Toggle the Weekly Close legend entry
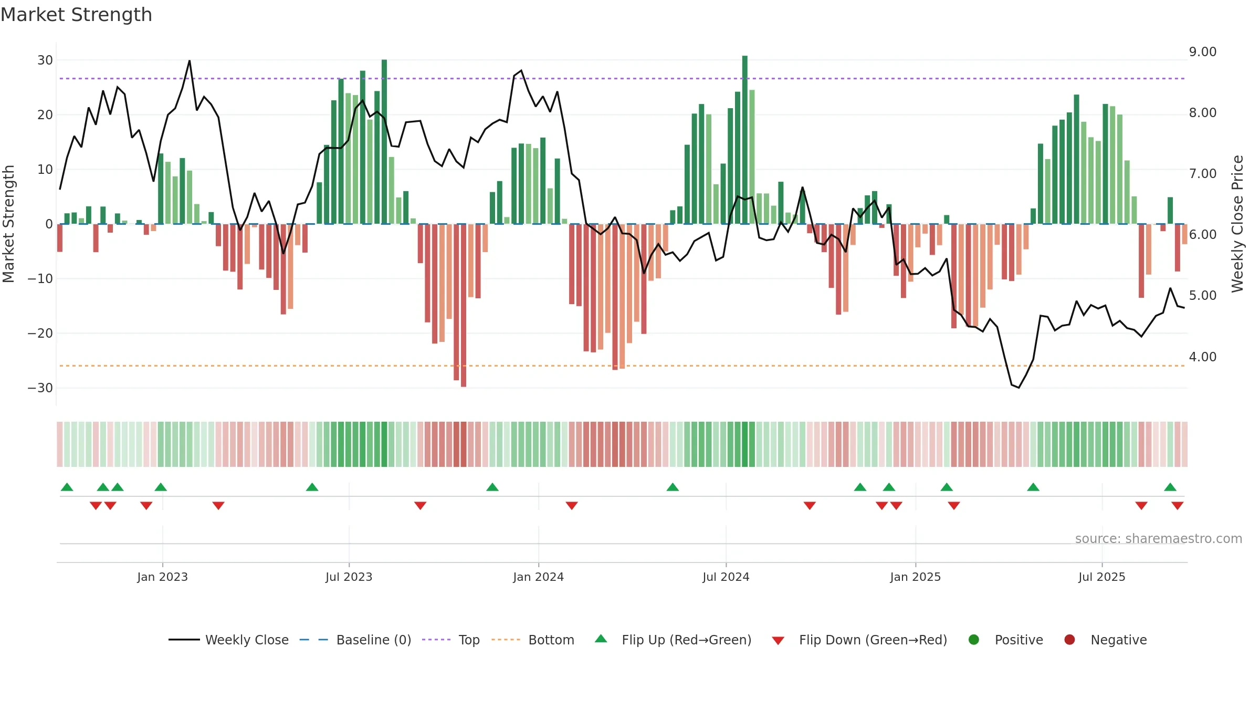The image size is (1260, 709). pyautogui.click(x=228, y=640)
